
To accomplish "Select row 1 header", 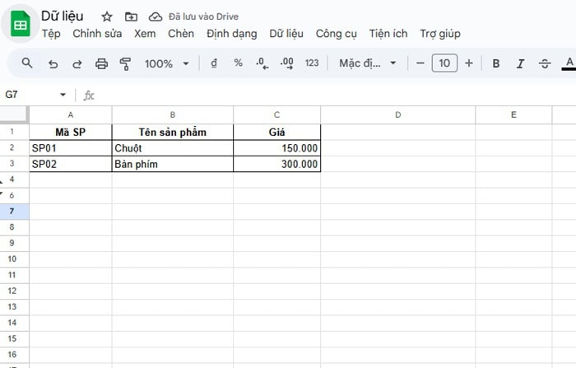I will coord(14,132).
